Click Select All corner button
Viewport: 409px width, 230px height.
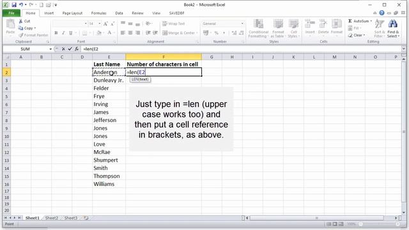tap(7, 57)
